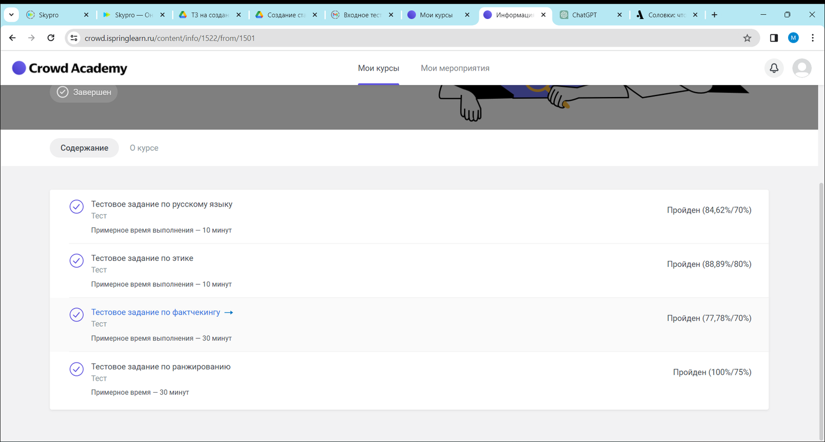Switch to the Соловки browser tab
825x442 pixels.
click(666, 15)
